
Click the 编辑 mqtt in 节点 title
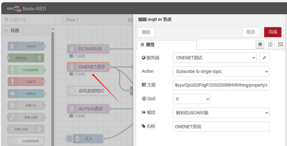click(155, 20)
